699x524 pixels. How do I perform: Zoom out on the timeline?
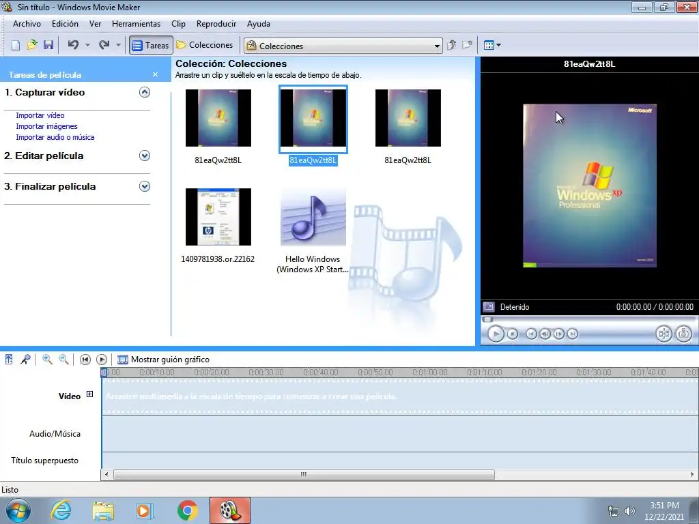63,359
